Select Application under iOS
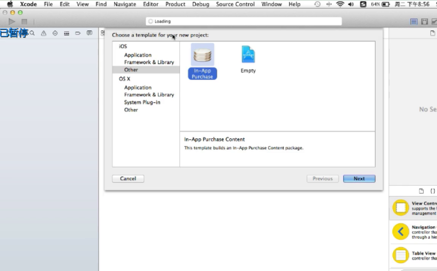The height and width of the screenshot is (271, 437). coord(138,55)
